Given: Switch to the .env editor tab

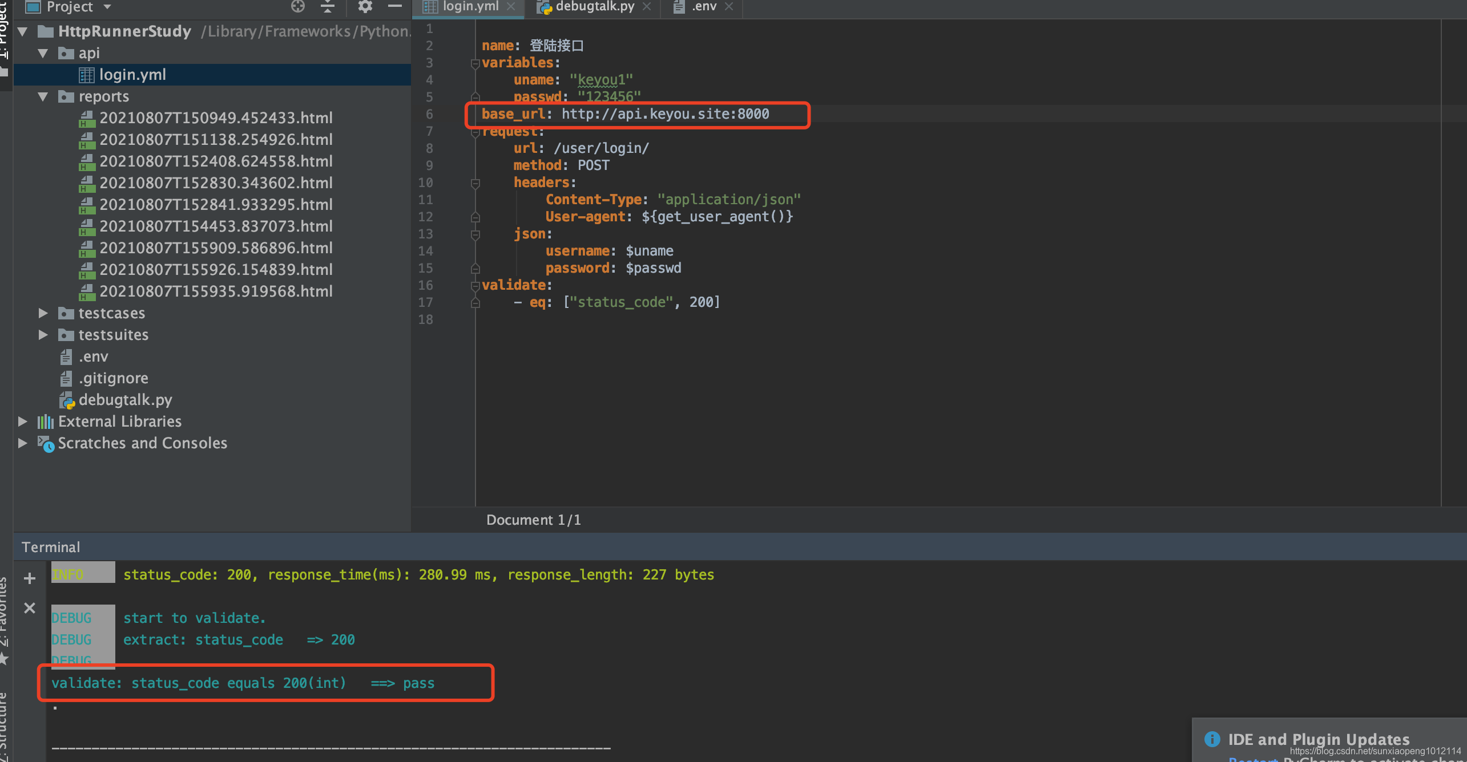Looking at the screenshot, I should pyautogui.click(x=703, y=7).
